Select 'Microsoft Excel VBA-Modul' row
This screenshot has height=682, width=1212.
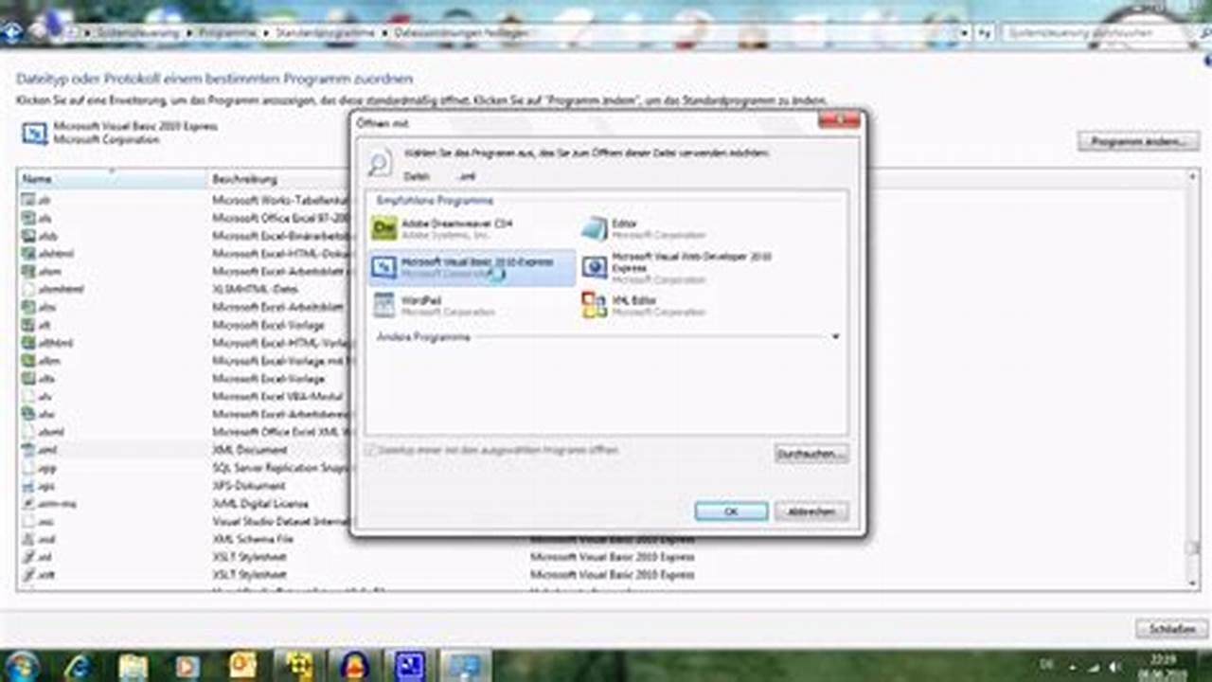[x=276, y=396]
